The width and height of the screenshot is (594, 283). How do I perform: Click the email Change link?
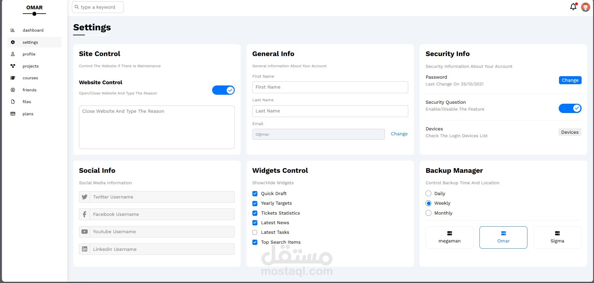click(x=399, y=134)
